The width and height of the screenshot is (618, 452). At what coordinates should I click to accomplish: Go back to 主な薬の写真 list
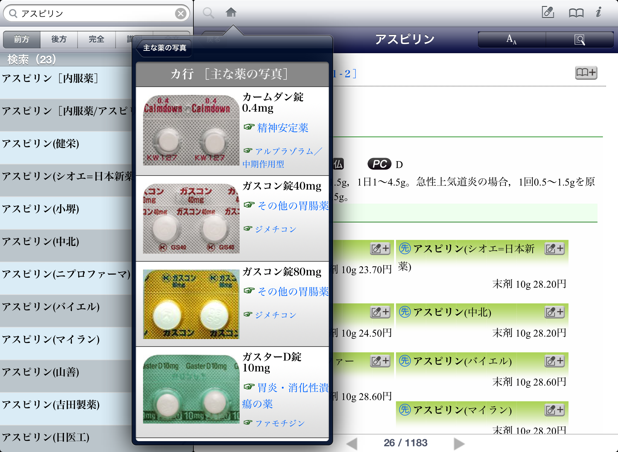pyautogui.click(x=164, y=48)
